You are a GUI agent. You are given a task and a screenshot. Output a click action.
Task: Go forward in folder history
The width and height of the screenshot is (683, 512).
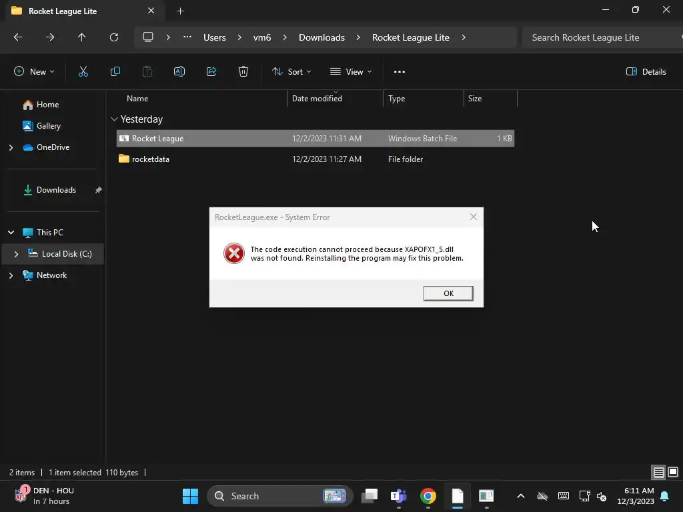click(49, 37)
